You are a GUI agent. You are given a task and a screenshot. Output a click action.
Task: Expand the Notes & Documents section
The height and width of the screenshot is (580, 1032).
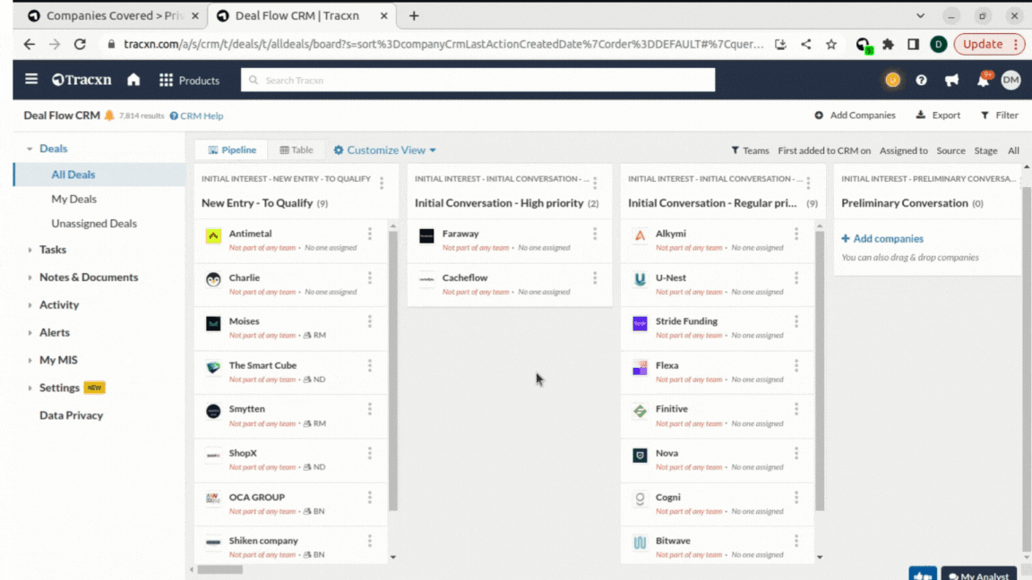[88, 277]
